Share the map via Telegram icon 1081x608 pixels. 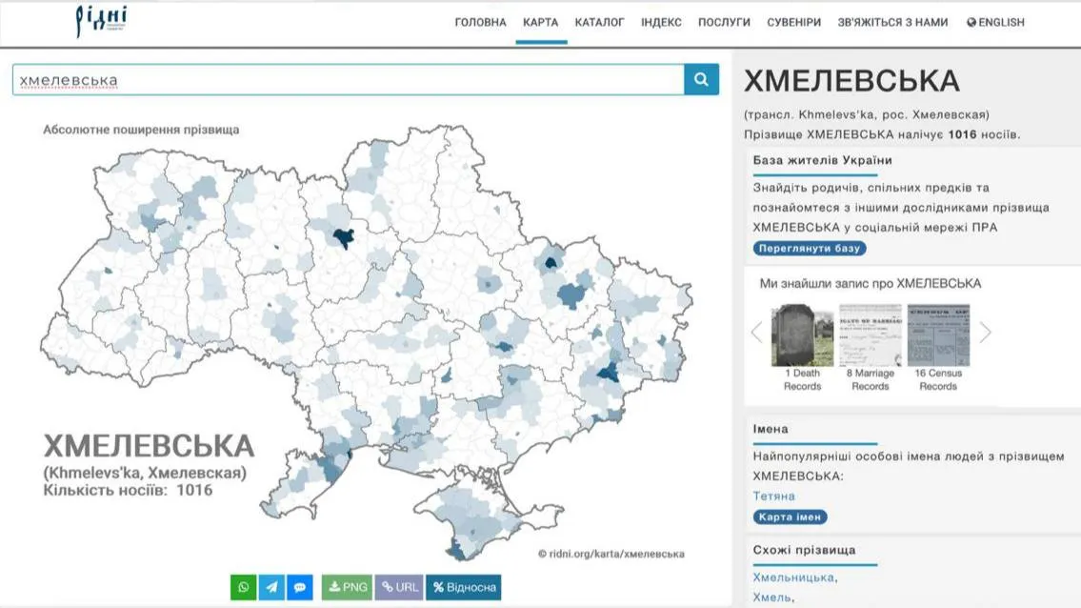click(x=271, y=587)
